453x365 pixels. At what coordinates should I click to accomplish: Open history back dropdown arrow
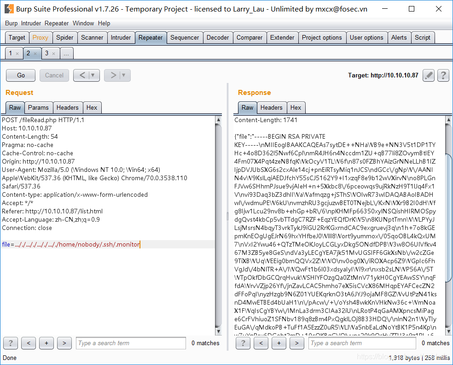click(93, 76)
